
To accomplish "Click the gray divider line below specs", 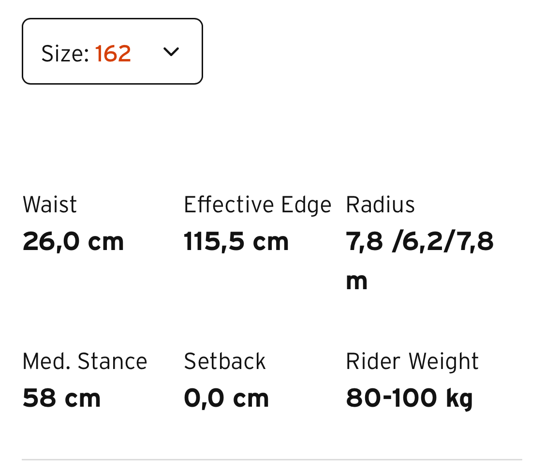I will pyautogui.click(x=272, y=459).
